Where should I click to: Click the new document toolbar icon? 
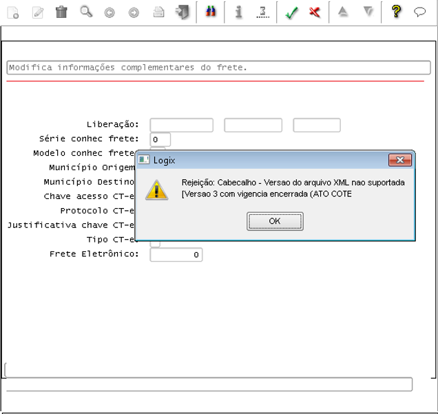pyautogui.click(x=13, y=12)
